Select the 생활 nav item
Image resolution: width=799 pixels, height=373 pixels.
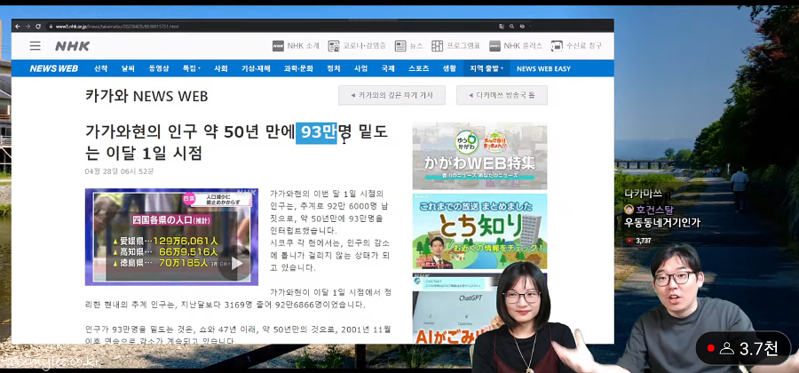(x=449, y=68)
